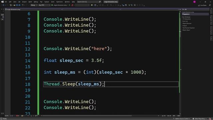213x120 pixels.
Task: Select C# Interactive in Tabs panel
Action: [186, 19]
